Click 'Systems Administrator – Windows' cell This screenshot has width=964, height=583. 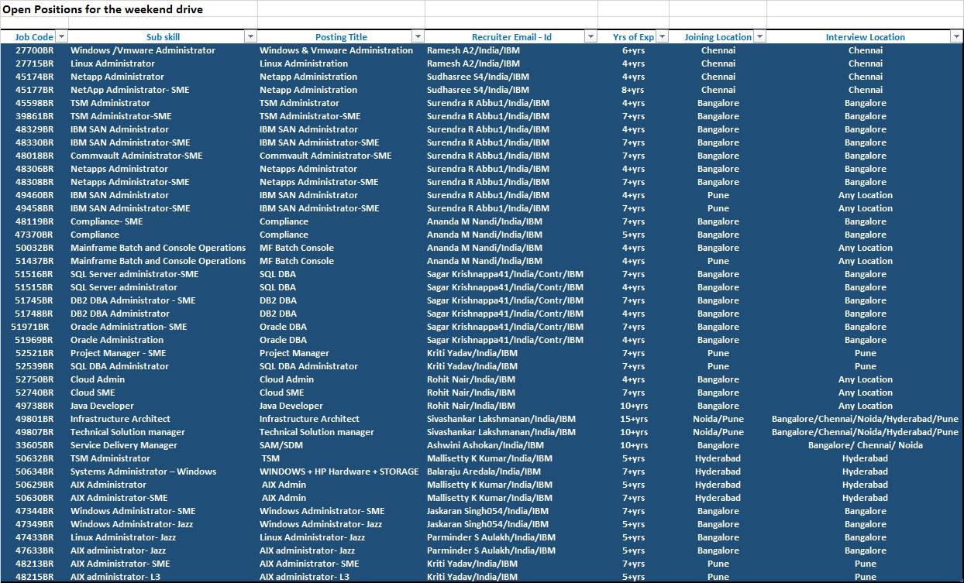pos(143,472)
